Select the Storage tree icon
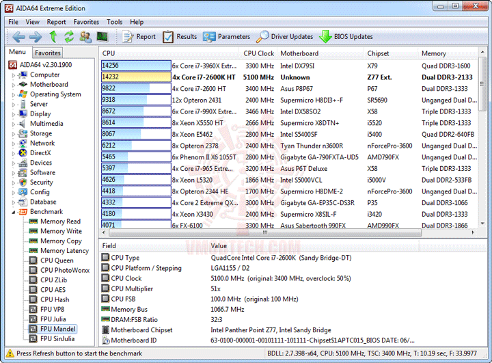This screenshot has width=492, height=363. [23, 133]
